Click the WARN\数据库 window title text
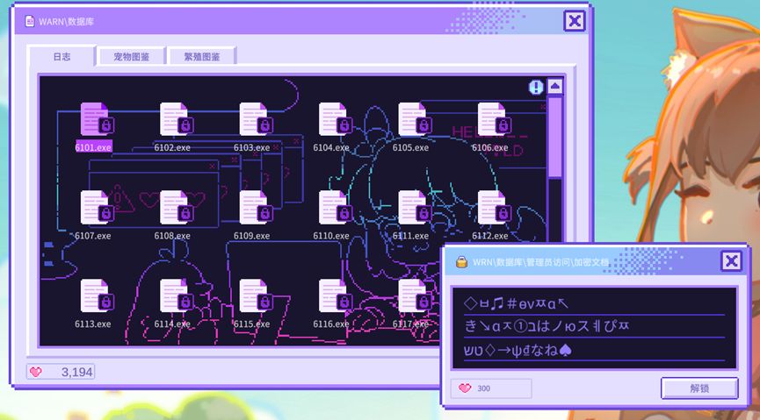This screenshot has width=760, height=420. [67, 22]
